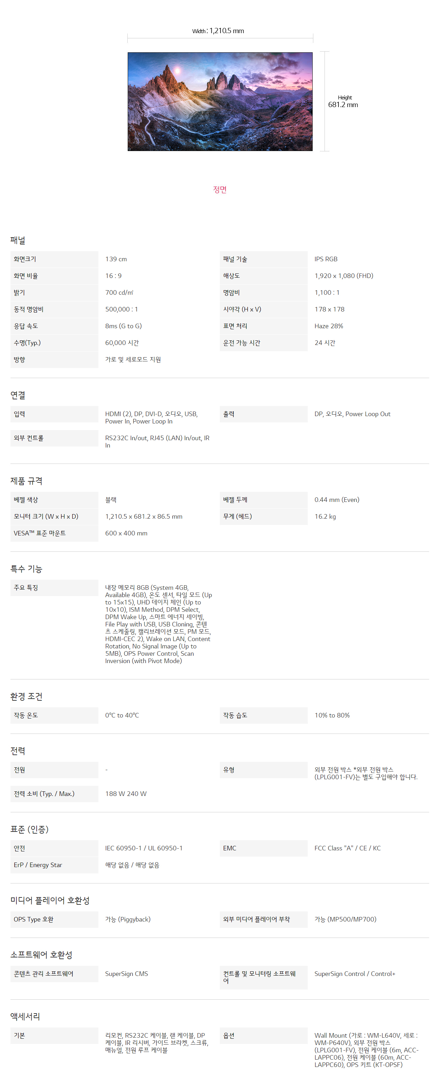This screenshot has width=440, height=1083.
Task: Click the 연결 section heading
Action: (18, 395)
